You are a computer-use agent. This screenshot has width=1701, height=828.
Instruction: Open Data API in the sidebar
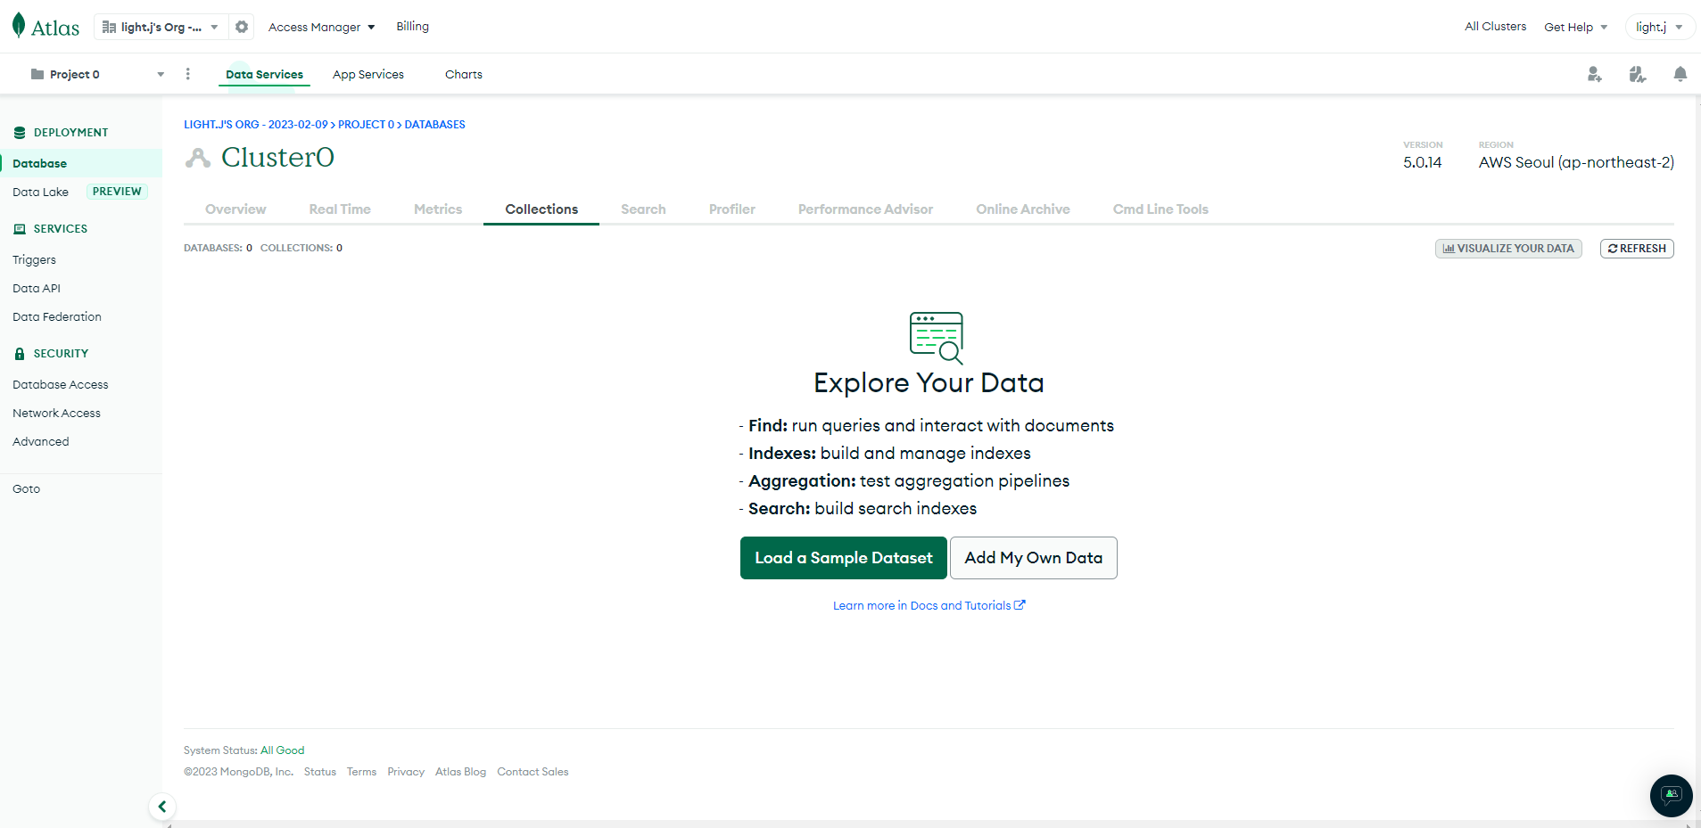pos(37,289)
